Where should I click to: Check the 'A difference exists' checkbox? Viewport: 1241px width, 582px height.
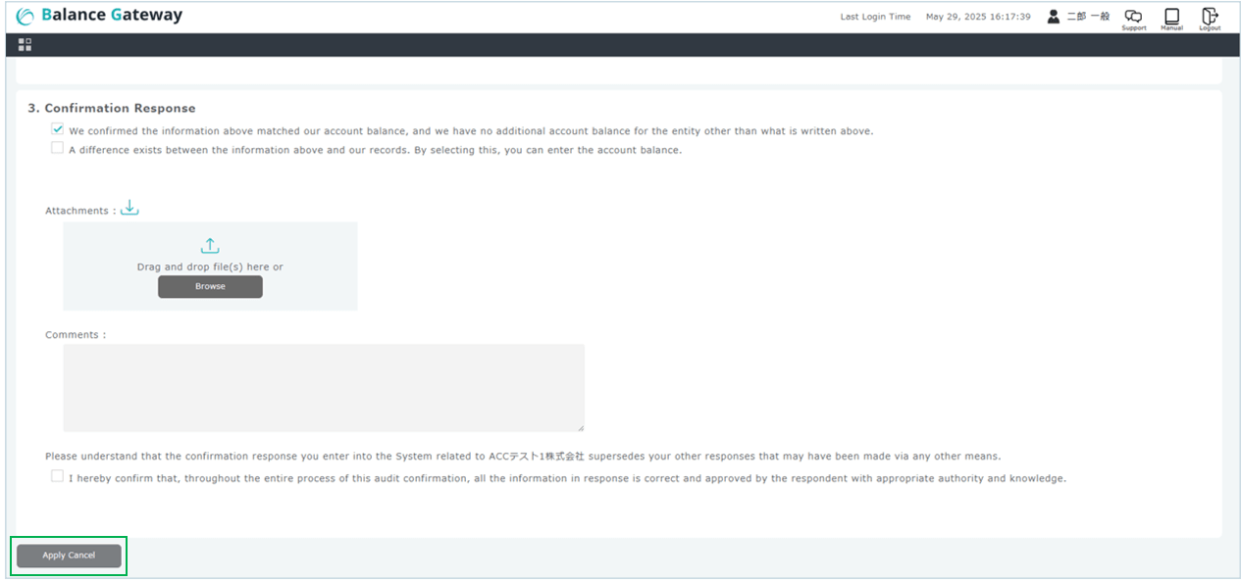point(58,149)
